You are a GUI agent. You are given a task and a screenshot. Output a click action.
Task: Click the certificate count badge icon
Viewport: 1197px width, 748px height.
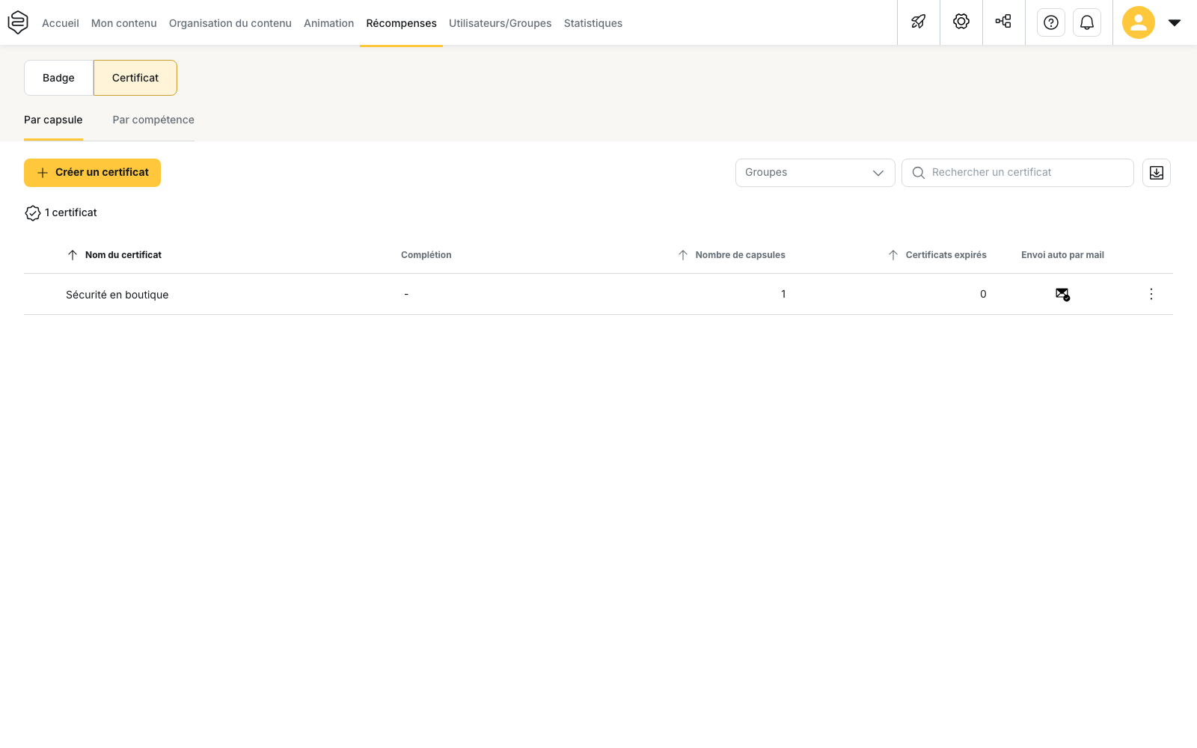(33, 213)
